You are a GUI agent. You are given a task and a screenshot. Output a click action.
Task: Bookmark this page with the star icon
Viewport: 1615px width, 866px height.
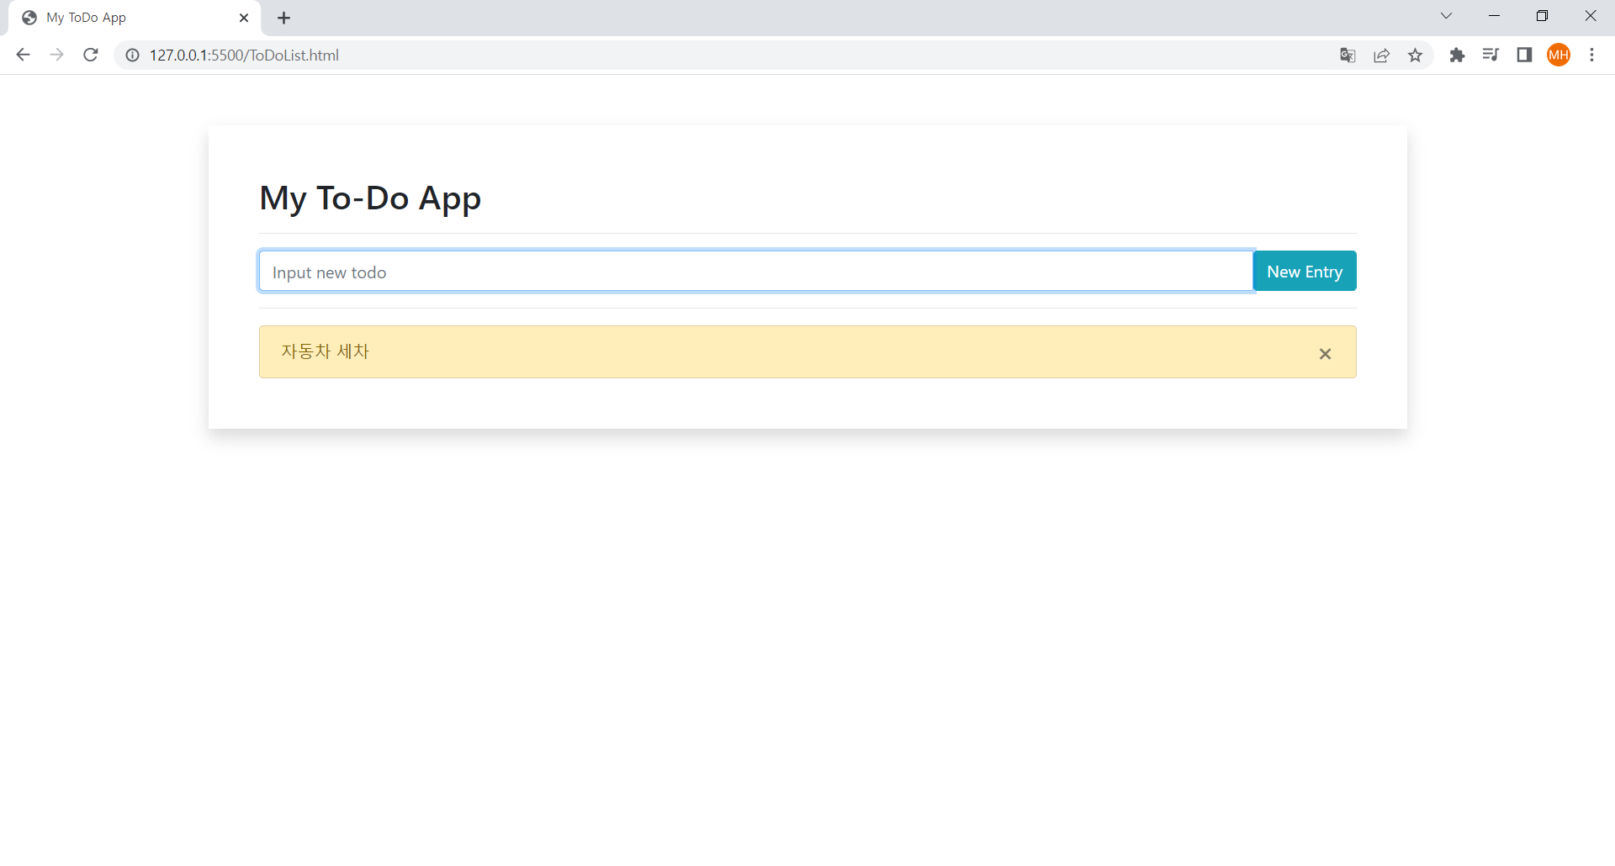tap(1416, 55)
